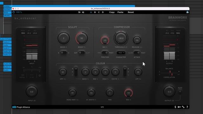This screenshot has width=203, height=114.
Task: Select the DRUMS track in the DAW
Action: tap(7, 16)
